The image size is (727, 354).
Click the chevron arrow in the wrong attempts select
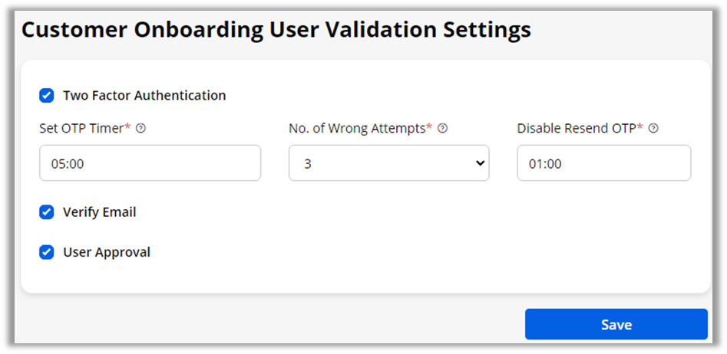[481, 163]
